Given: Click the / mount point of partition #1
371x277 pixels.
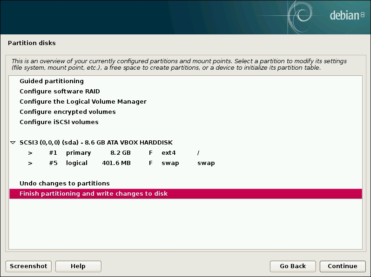Looking at the screenshot, I should click(198, 153).
